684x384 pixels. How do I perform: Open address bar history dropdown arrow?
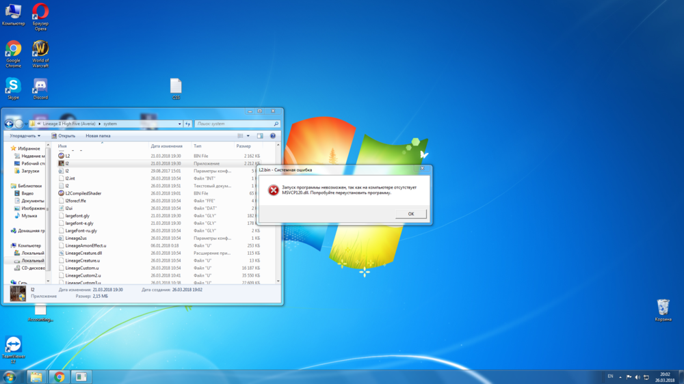click(181, 124)
